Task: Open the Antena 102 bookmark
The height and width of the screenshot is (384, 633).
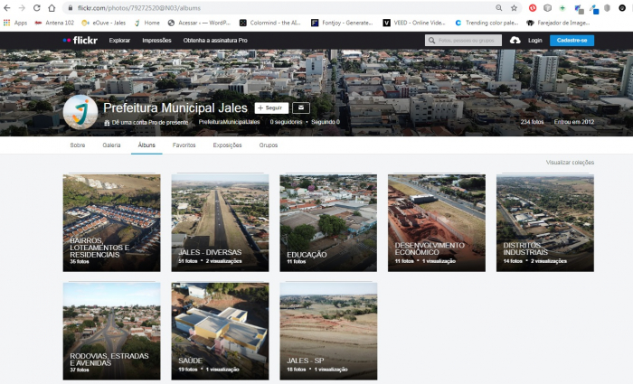Action: (x=54, y=23)
